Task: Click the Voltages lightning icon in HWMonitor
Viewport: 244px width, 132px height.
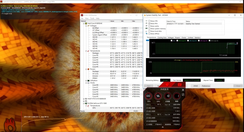Action: click(88, 26)
